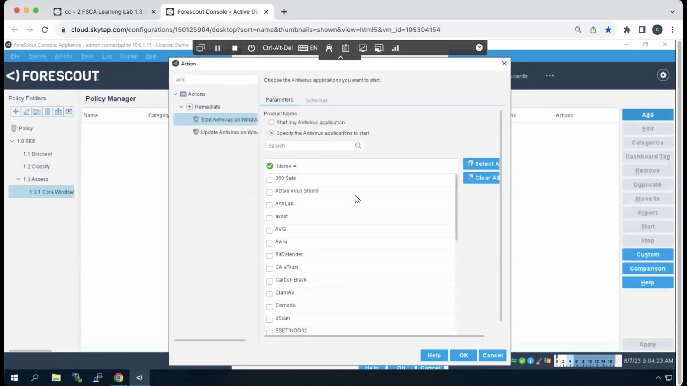Open File Explorer from taskbar

[56, 377]
